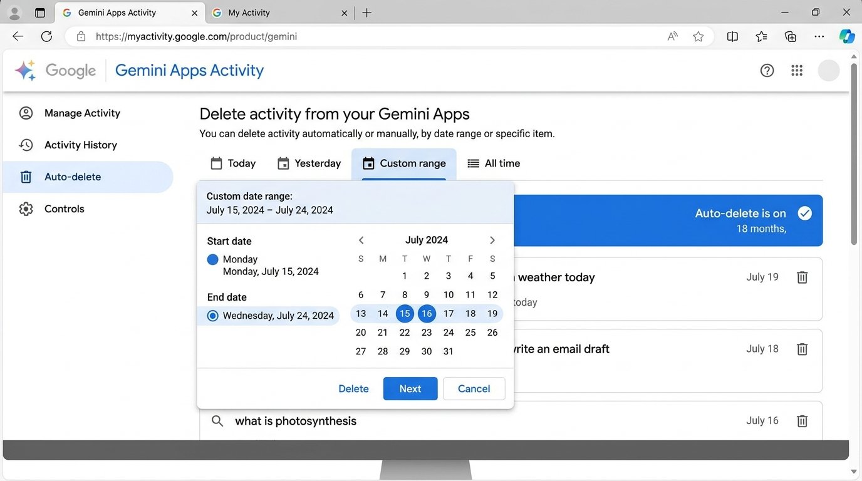The height and width of the screenshot is (481, 862).
Task: Click the Auto-delete is on checkmark
Action: [805, 214]
